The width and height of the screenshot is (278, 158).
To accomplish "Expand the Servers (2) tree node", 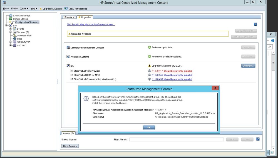I will click(x=11, y=32).
